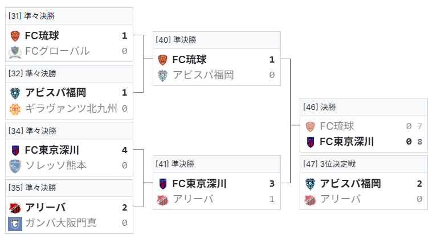Select the ガンバ大阪門真 team name

point(60,223)
